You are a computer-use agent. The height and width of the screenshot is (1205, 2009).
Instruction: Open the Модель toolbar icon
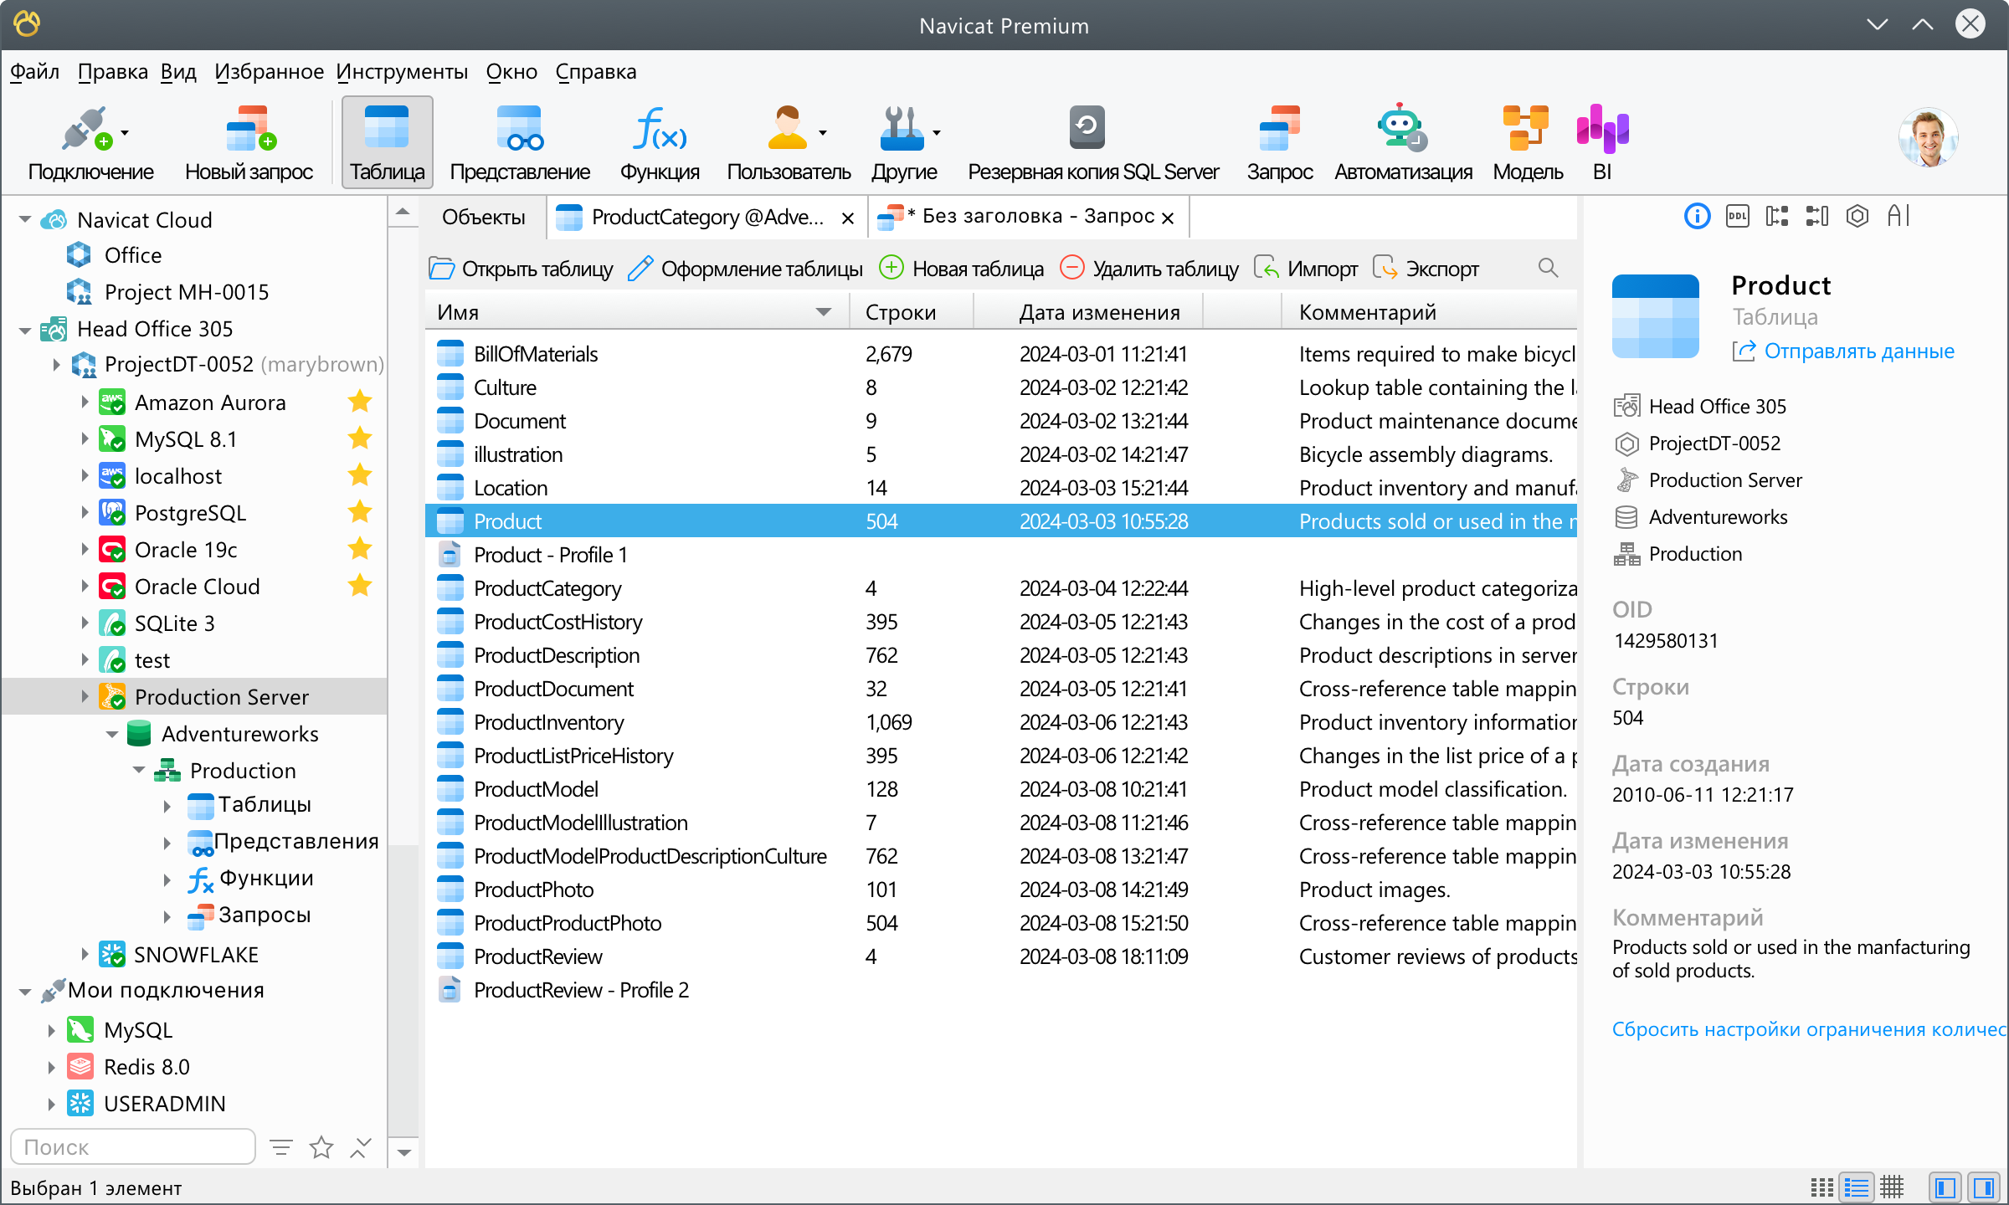click(x=1528, y=142)
